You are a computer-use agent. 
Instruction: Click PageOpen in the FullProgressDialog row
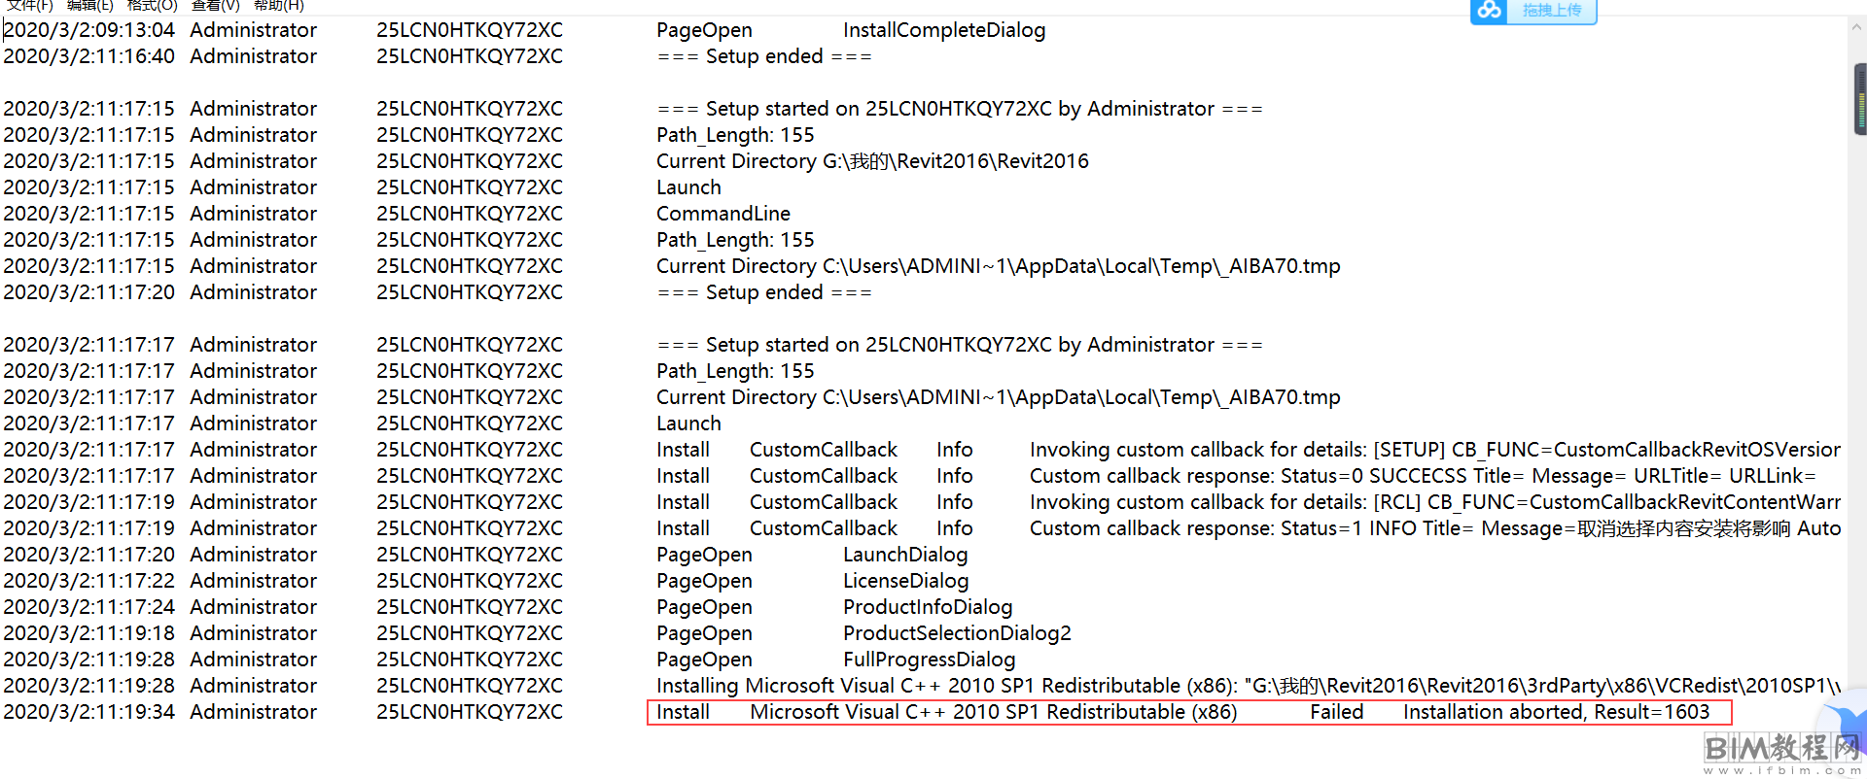[x=704, y=660]
